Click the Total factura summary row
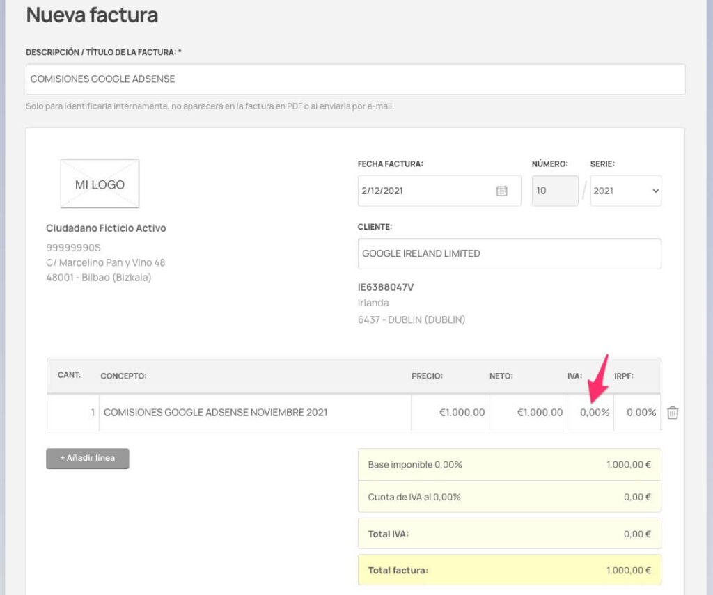 (509, 570)
